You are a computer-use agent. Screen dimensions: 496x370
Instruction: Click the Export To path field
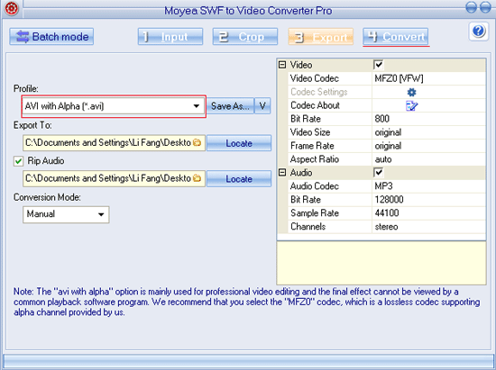coord(114,143)
